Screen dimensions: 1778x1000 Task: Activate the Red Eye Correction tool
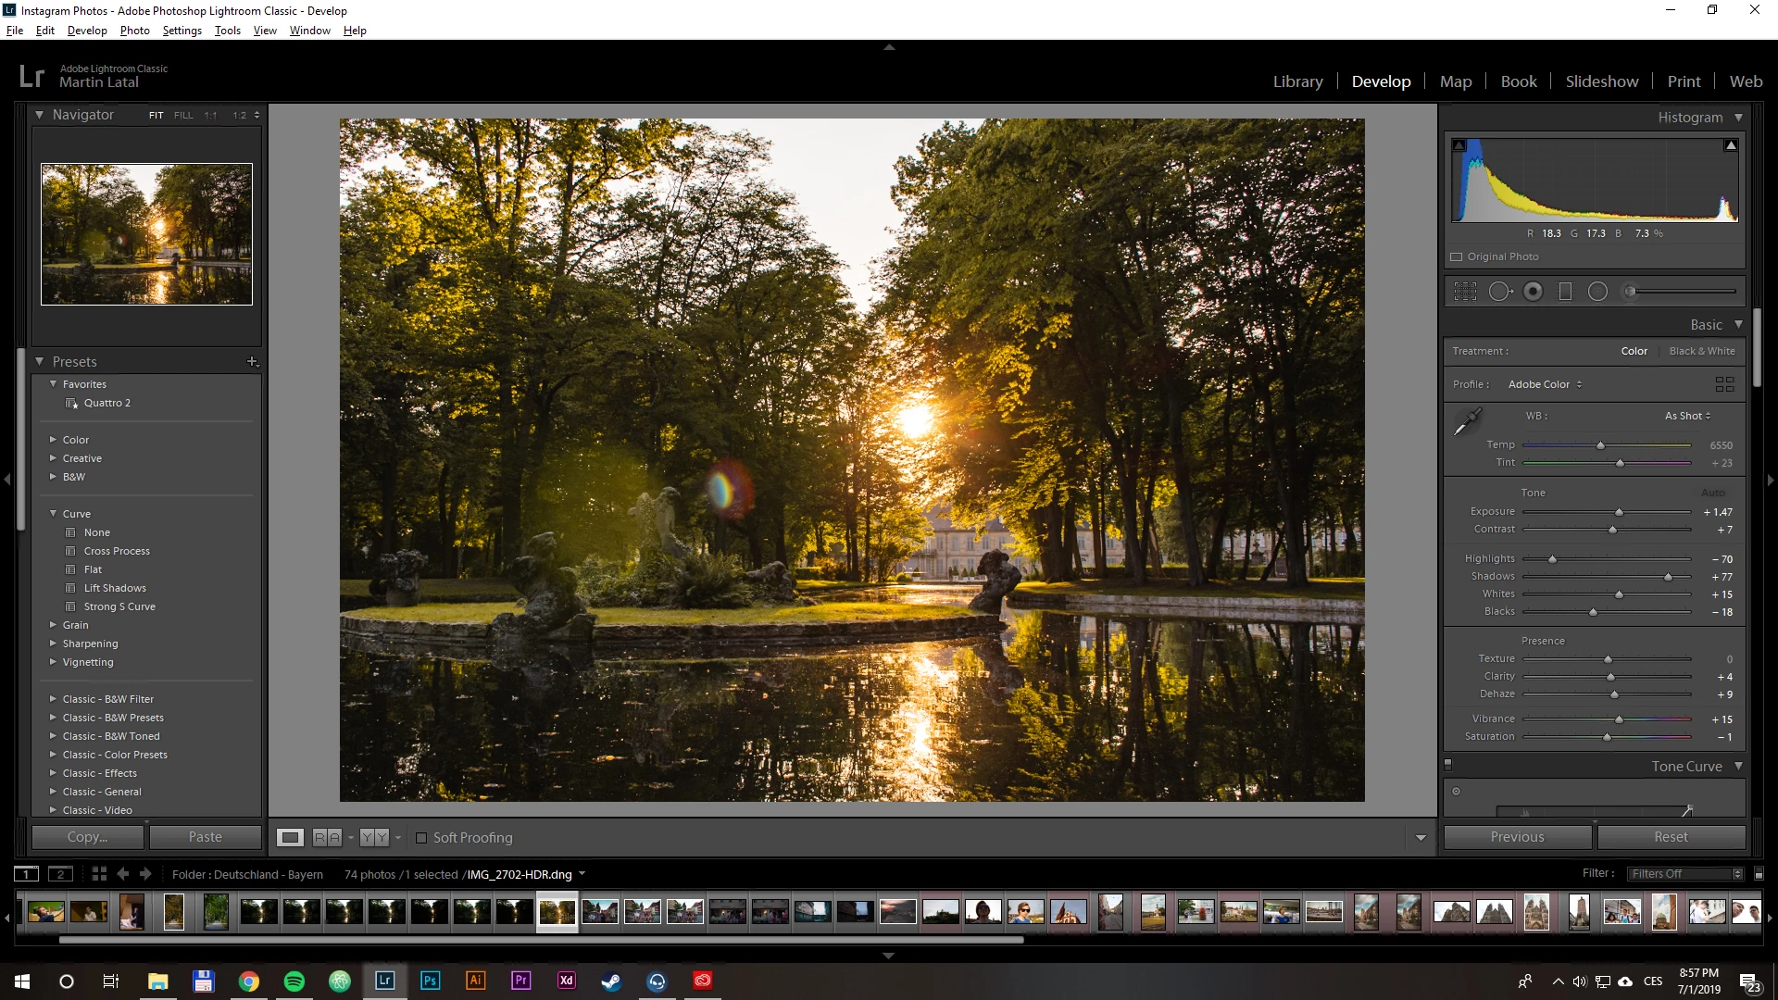[1534, 292]
